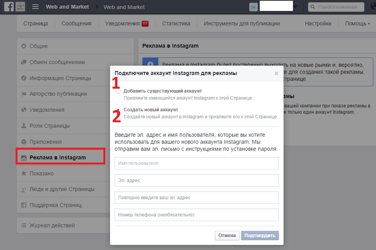This screenshot has height=250, width=376.
Task: Open the Статистика tab
Action: 176,23
